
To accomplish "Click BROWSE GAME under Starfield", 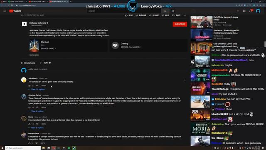I will pos(48,49).
